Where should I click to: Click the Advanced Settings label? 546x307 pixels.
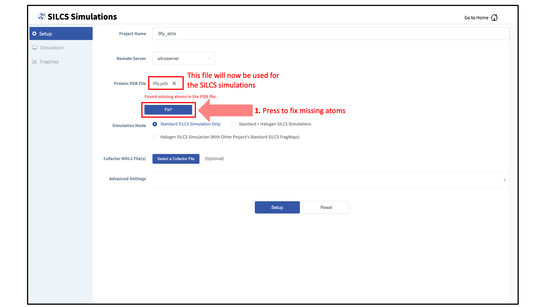pos(127,179)
